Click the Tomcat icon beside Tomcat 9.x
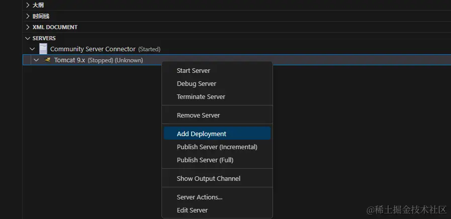Screen dimensions: 451x219 tap(47, 60)
